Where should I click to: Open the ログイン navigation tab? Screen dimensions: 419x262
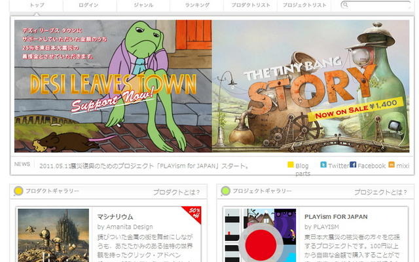click(88, 5)
